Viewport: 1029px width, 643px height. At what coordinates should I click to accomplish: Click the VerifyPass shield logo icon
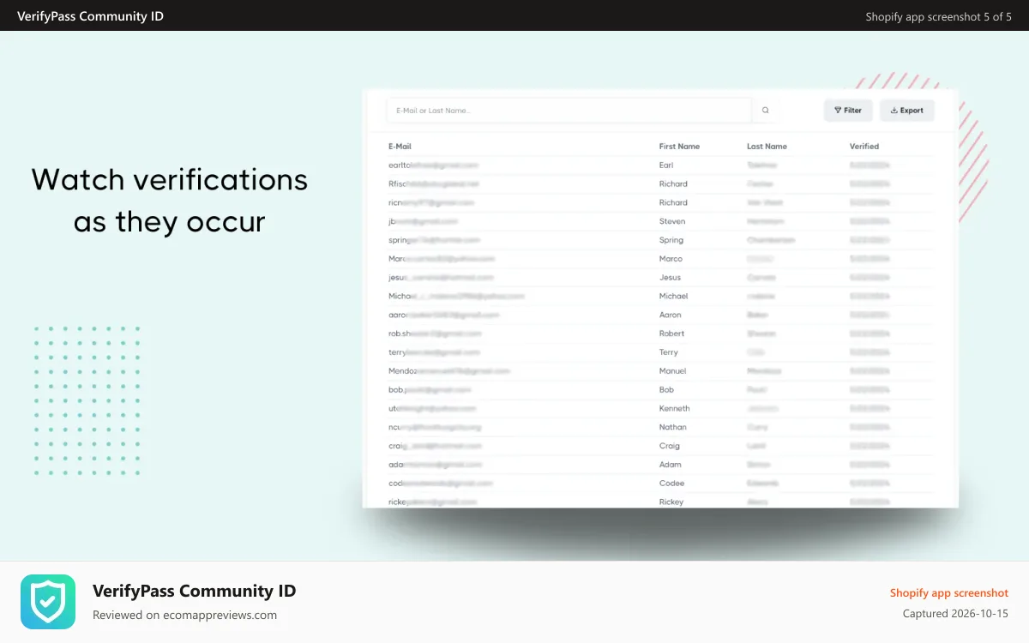coord(48,602)
